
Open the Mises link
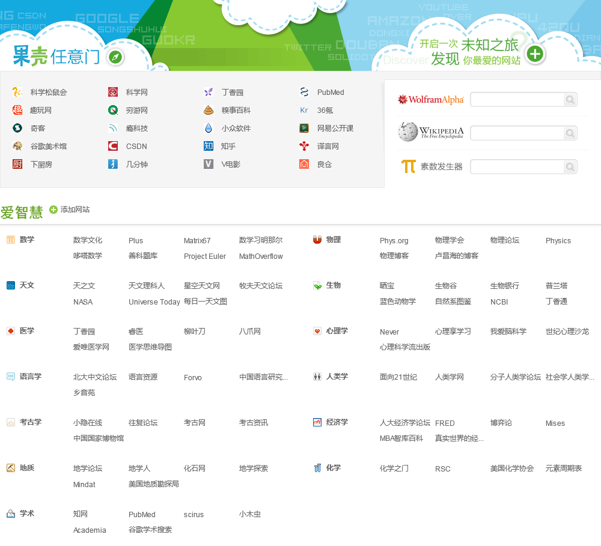tap(555, 423)
